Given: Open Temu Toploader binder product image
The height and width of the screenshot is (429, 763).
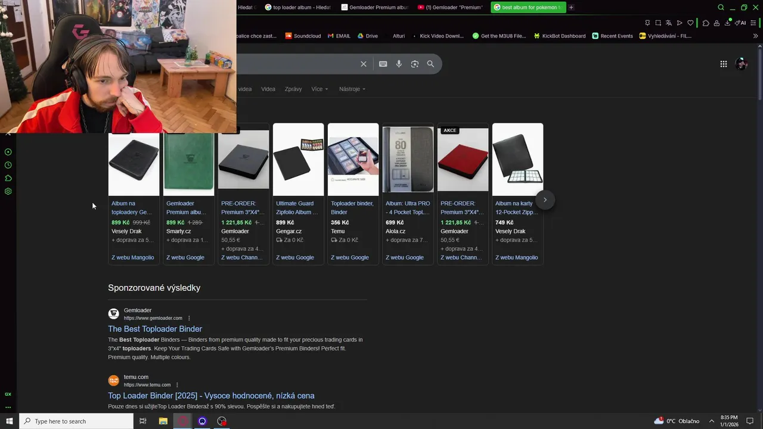Looking at the screenshot, I should [353, 160].
